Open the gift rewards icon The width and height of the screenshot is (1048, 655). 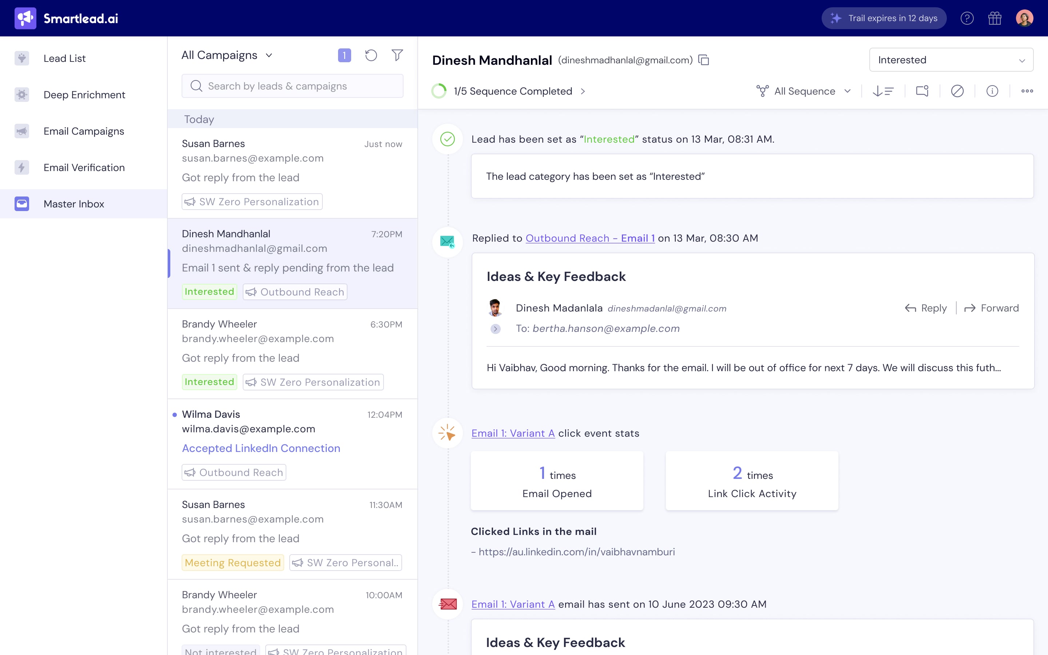[x=995, y=18]
